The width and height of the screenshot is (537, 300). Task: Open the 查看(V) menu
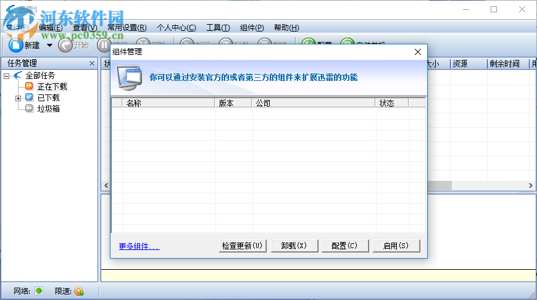[85, 28]
